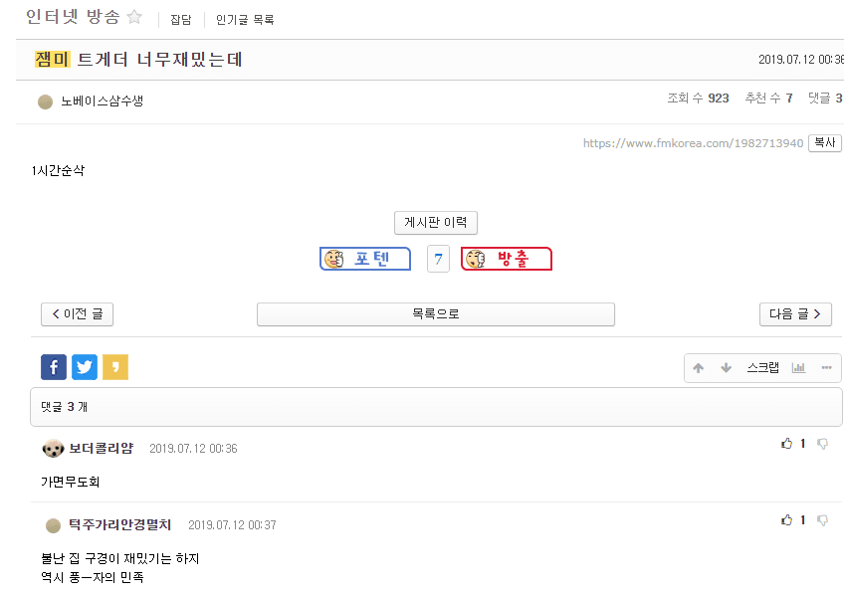844x596 pixels.
Task: Upvote the comment by 턱주가리안경멸치
Action: click(786, 520)
